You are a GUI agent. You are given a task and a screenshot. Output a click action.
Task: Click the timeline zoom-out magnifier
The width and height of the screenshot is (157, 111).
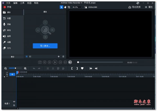pos(5,68)
